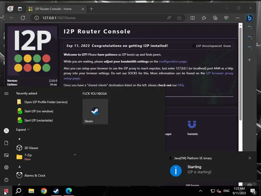Add a sidebar app with plus icon
This screenshot has width=261, height=196.
[249, 60]
